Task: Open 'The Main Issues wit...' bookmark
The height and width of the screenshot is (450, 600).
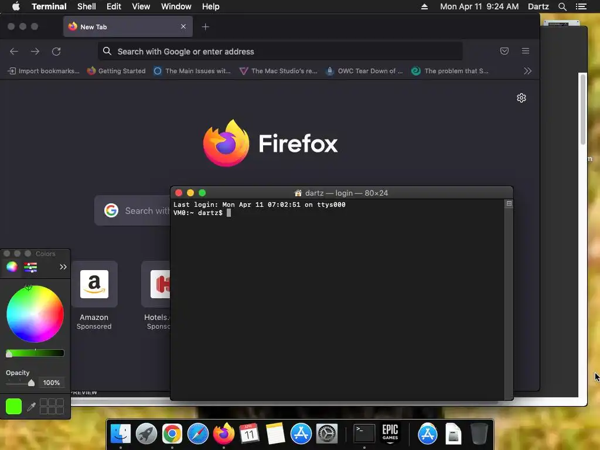Action: [192, 71]
